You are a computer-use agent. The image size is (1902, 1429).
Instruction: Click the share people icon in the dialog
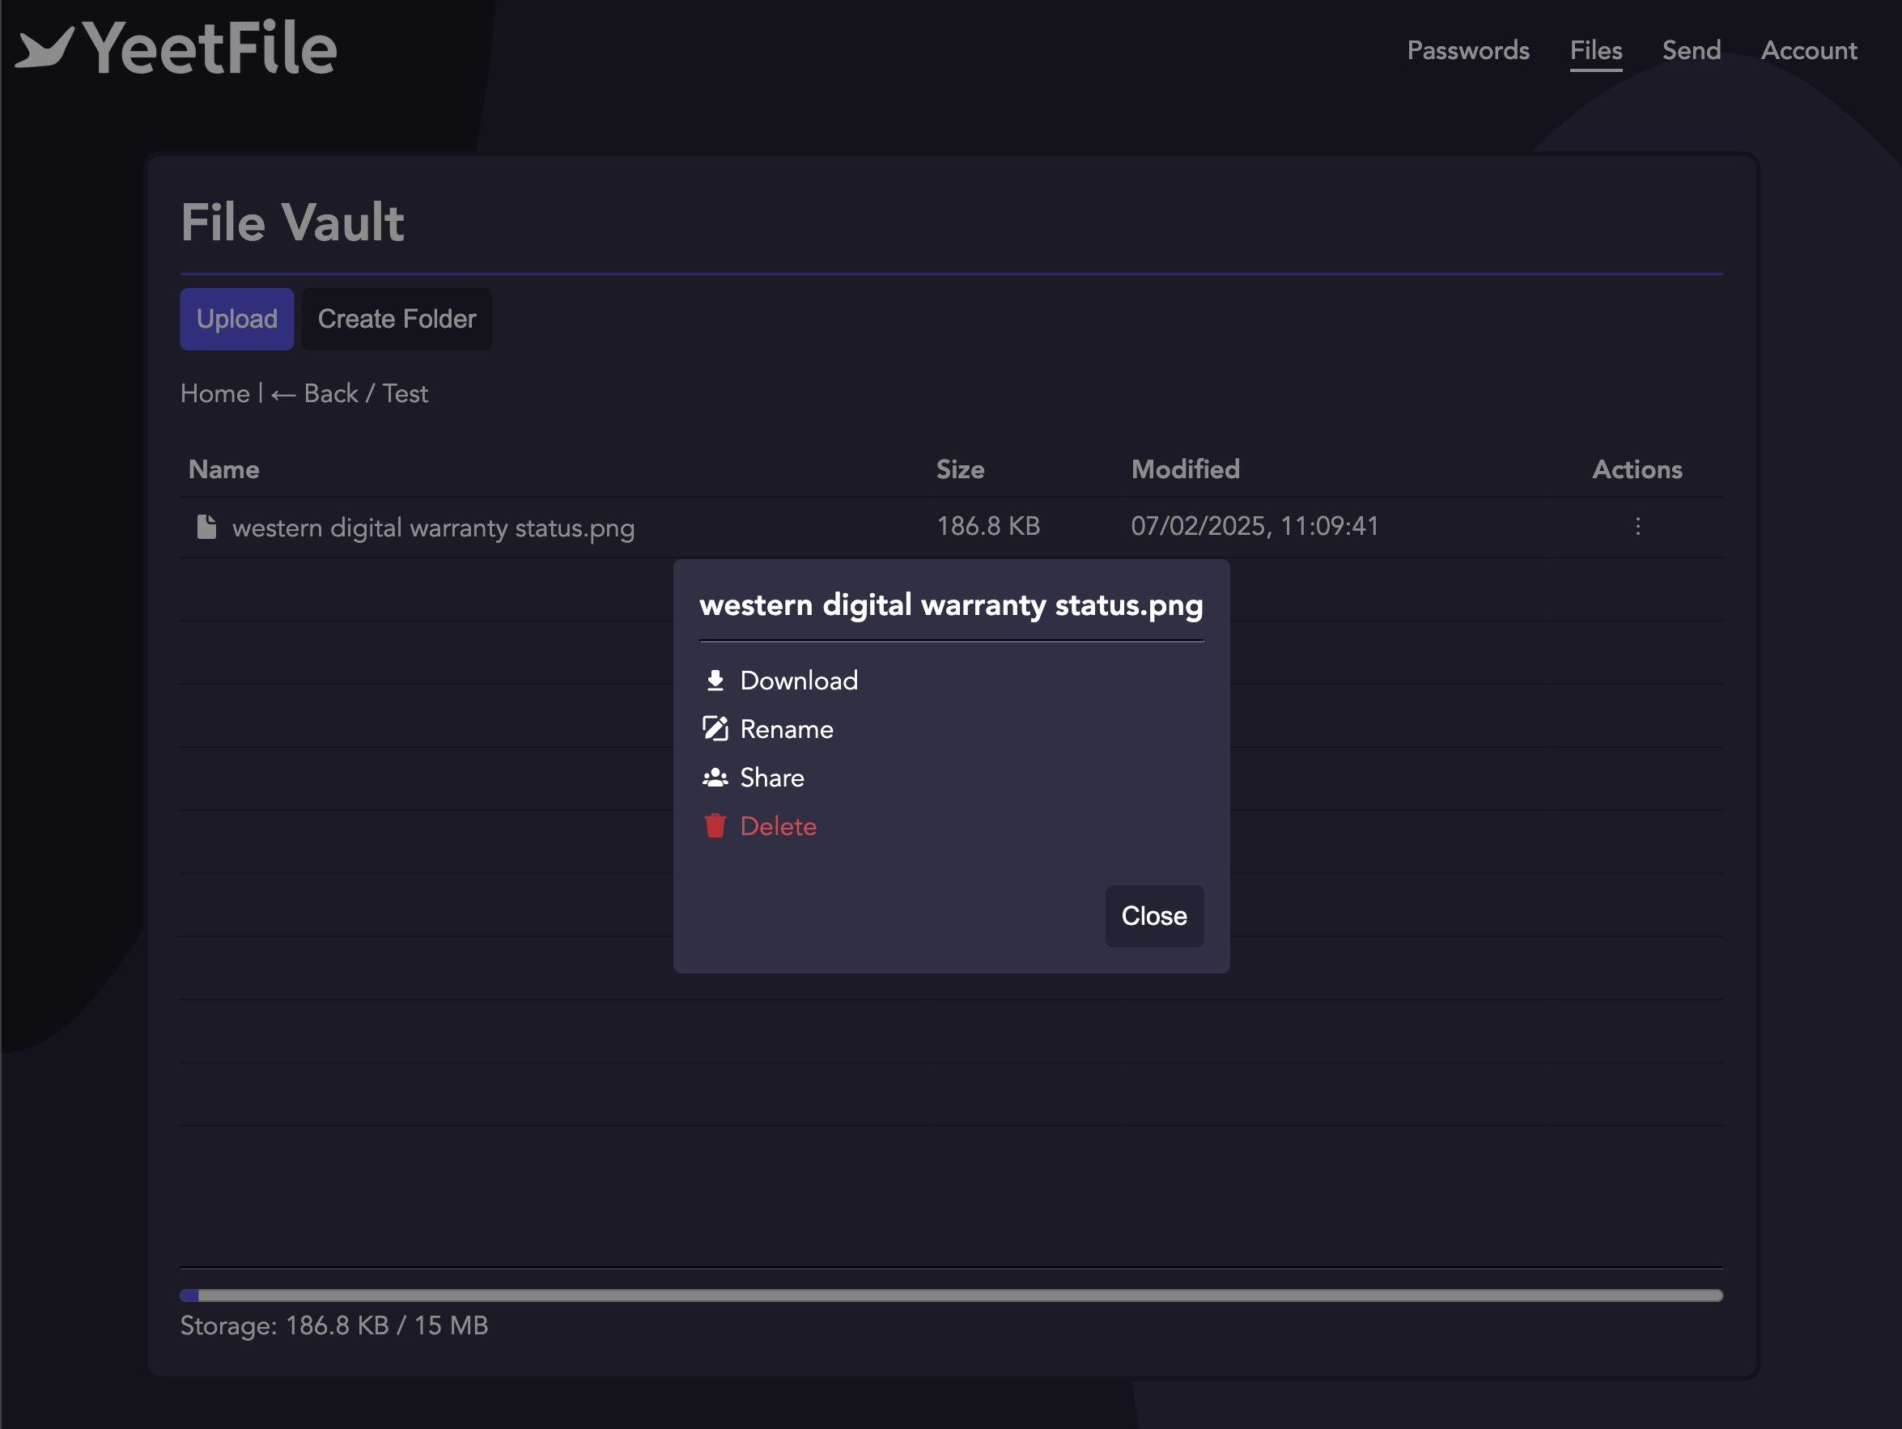pos(715,778)
